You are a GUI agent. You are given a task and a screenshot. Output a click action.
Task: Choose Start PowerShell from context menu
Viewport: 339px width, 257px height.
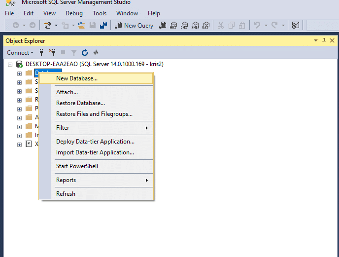click(96, 166)
